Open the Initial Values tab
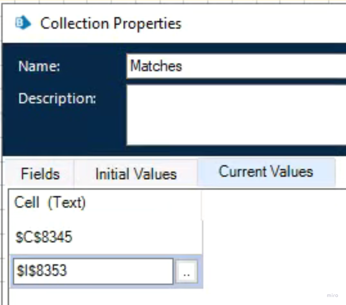This screenshot has width=346, height=305. [x=136, y=174]
